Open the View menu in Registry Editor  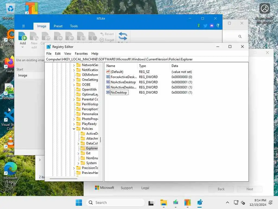click(68, 54)
